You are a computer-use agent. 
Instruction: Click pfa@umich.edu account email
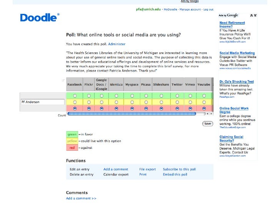148,9
